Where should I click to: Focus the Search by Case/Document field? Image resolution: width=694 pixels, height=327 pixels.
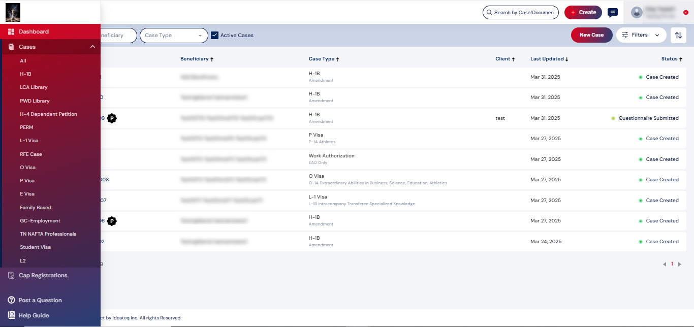[521, 13]
